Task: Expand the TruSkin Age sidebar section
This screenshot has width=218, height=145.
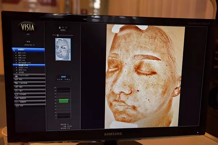Action: point(30,76)
